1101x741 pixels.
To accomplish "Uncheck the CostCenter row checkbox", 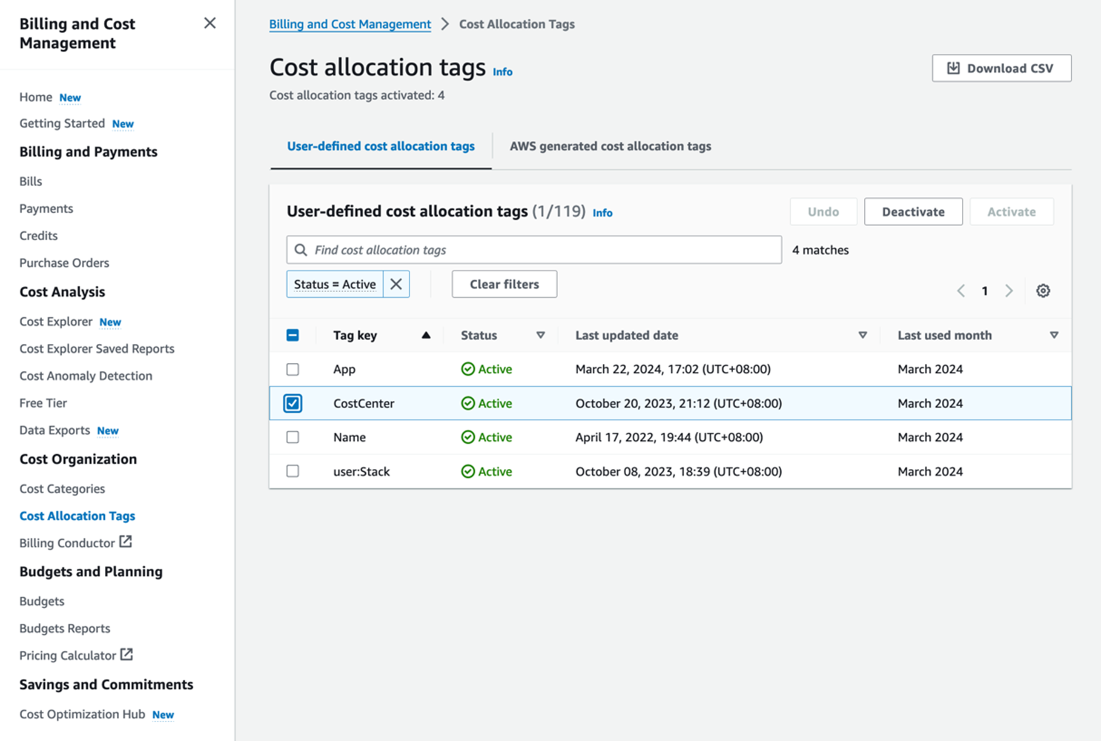I will [x=293, y=403].
